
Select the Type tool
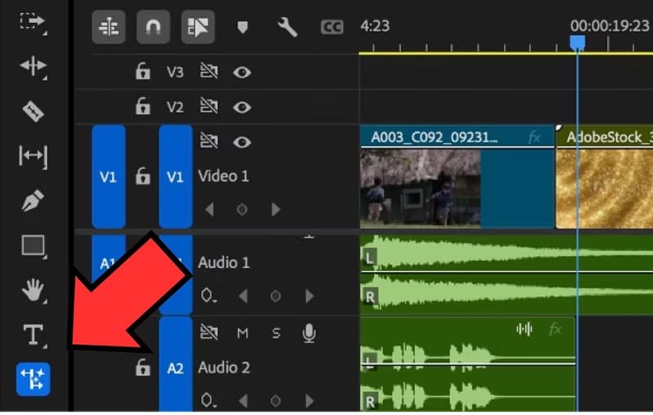(33, 335)
